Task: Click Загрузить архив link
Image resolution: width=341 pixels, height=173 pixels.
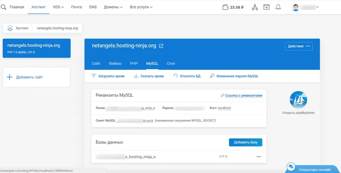Action: (111, 76)
